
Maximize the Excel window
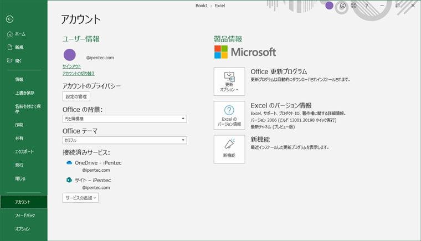click(x=397, y=6)
